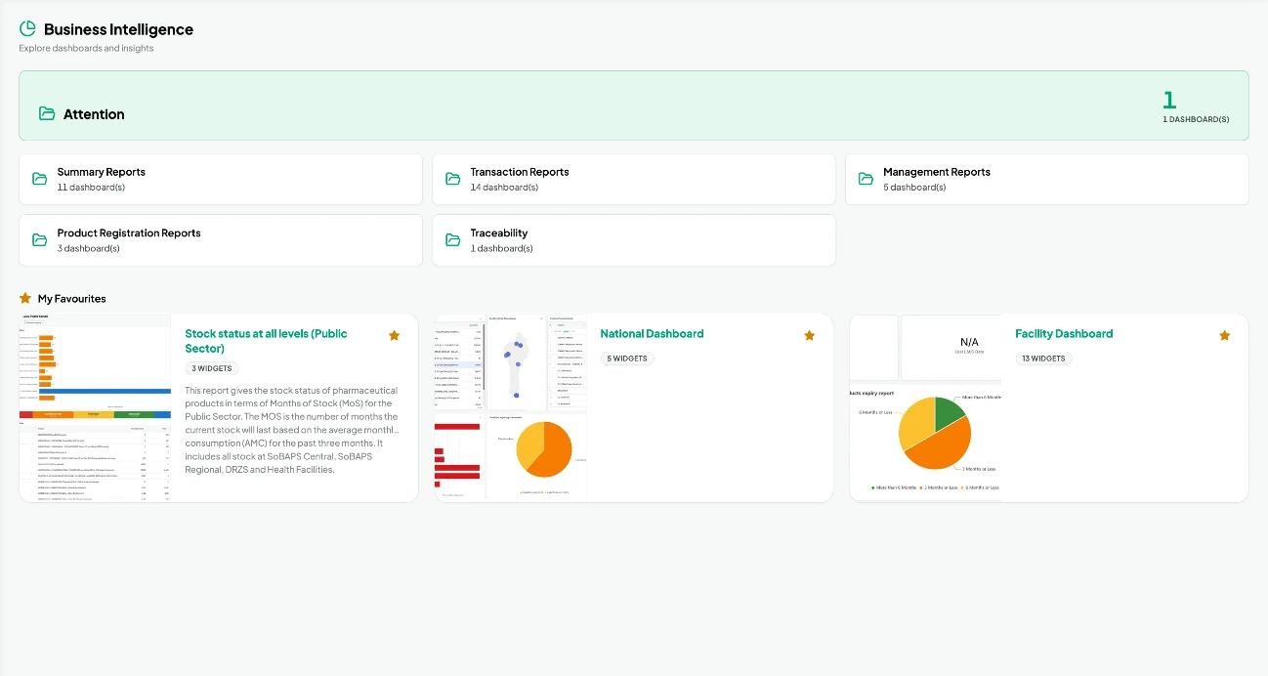Image resolution: width=1268 pixels, height=676 pixels.
Task: Open the Management Reports category
Action: (x=1047, y=180)
